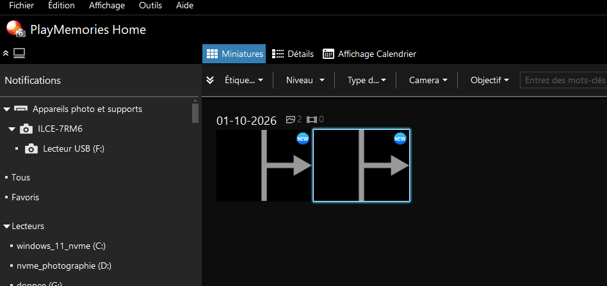Image resolution: width=607 pixels, height=286 pixels.
Task: Click the devices icon beside Appareils photo
Action: point(21,109)
